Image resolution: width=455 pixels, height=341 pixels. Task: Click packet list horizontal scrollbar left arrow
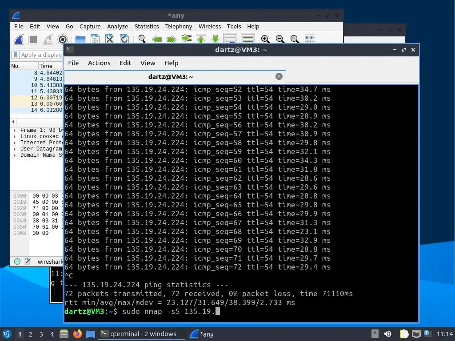click(x=13, y=122)
